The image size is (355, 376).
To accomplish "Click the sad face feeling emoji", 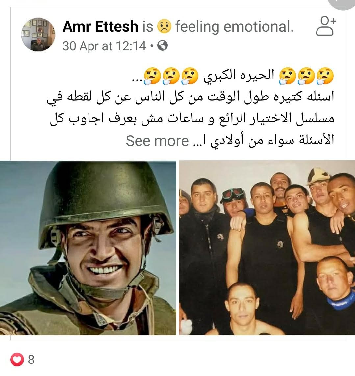I will click(x=164, y=26).
